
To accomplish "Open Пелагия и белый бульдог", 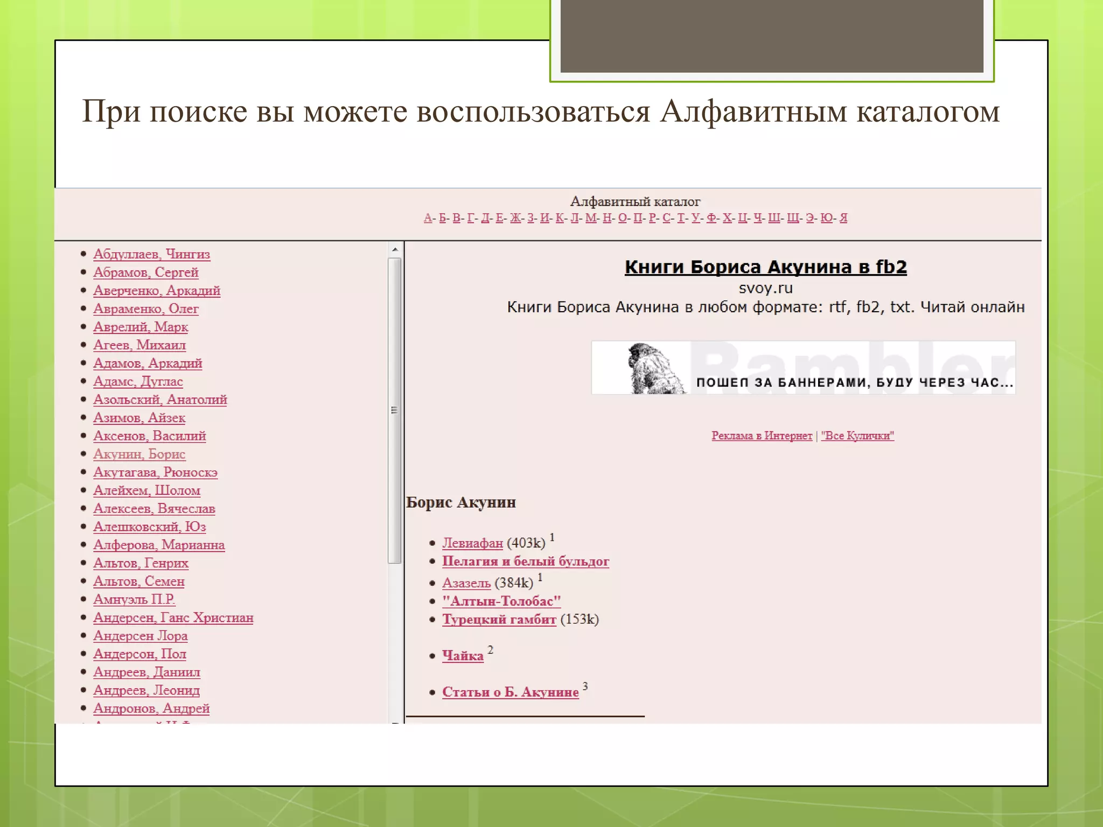I will click(525, 561).
